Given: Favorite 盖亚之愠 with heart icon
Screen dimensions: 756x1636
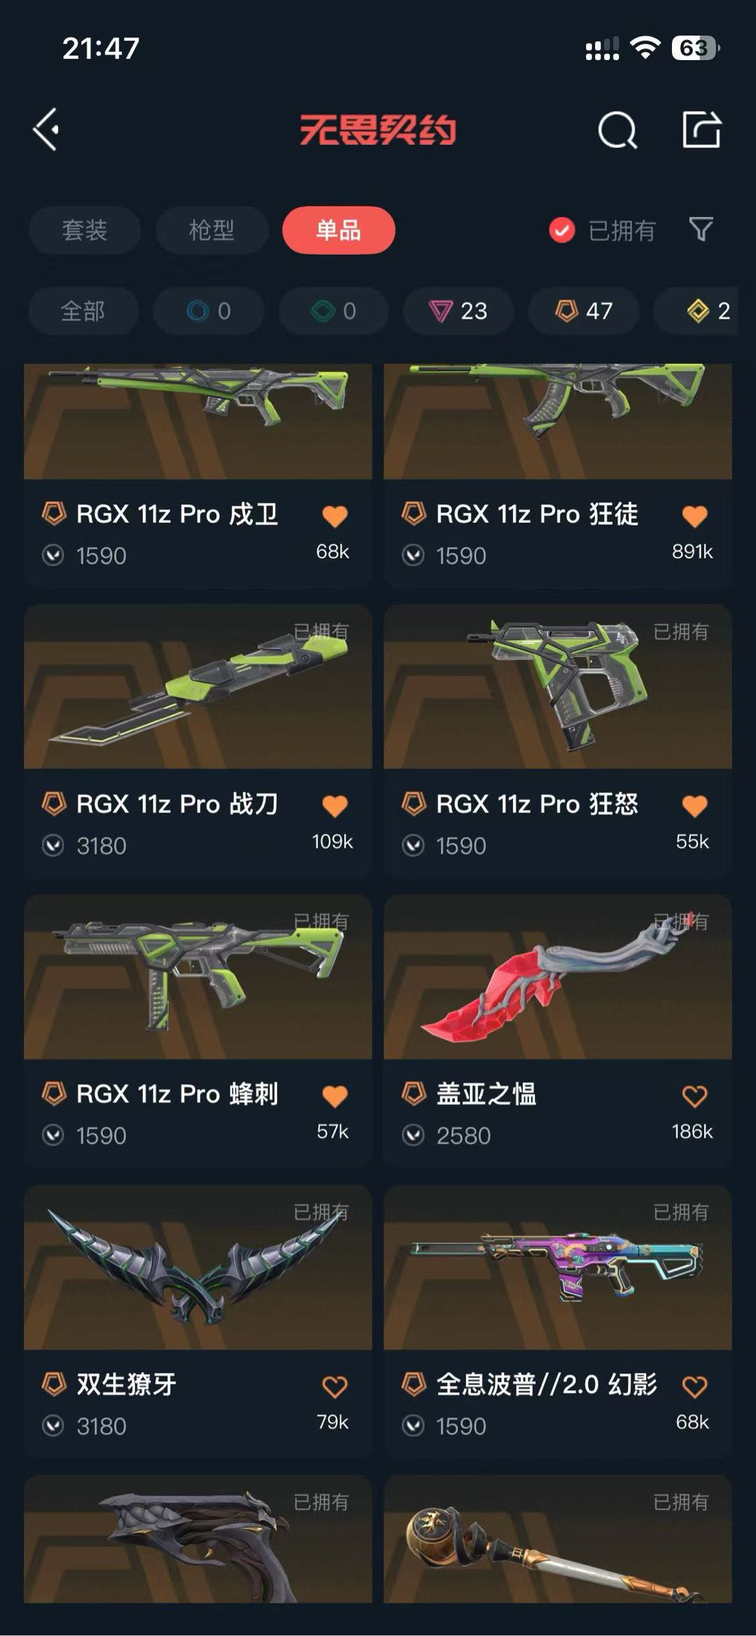Looking at the screenshot, I should click(x=694, y=1096).
